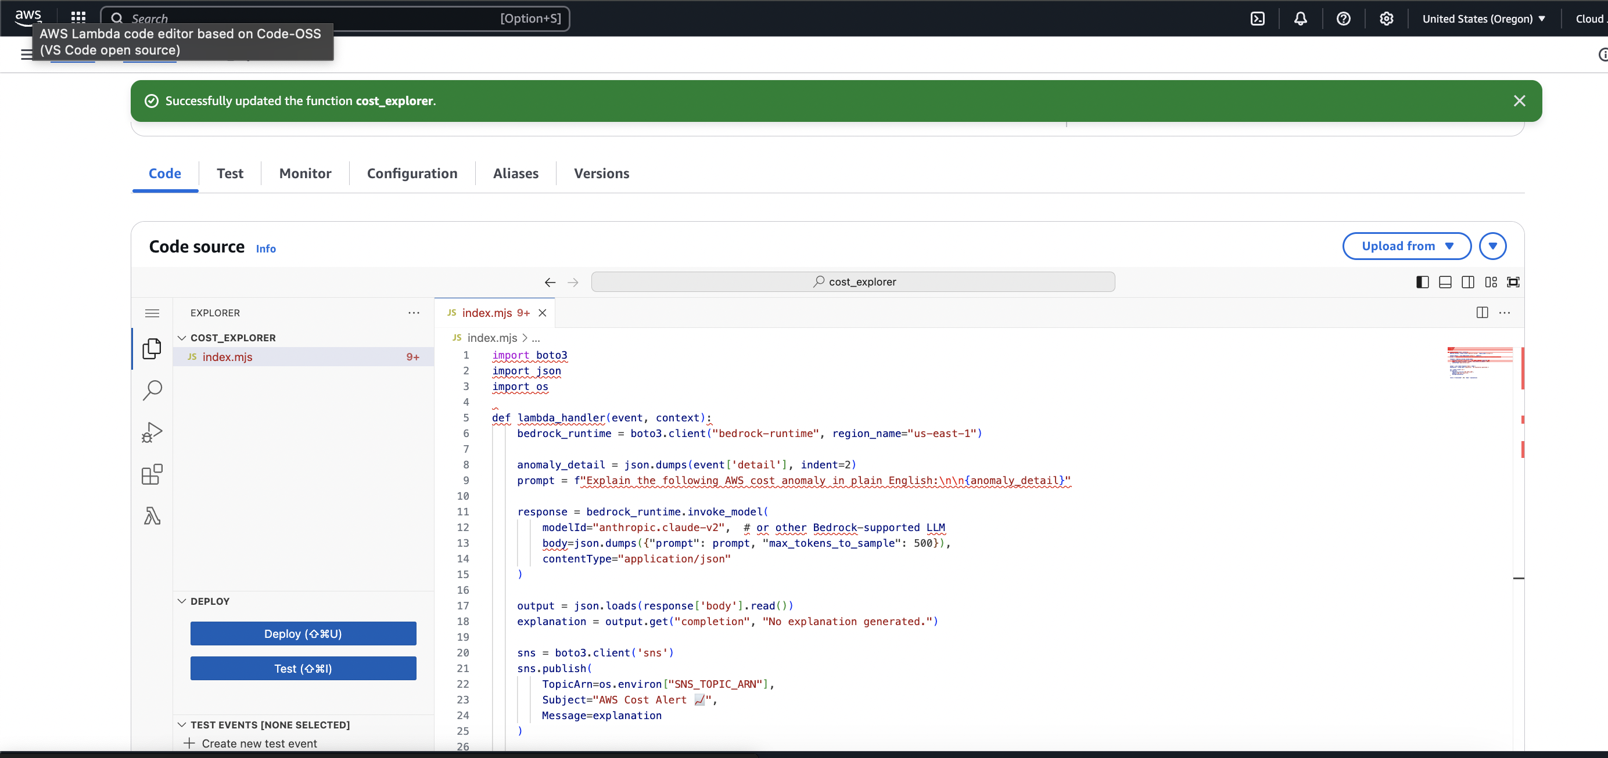Open editor more actions ellipsis
Screen dimensions: 1608x758
tap(1505, 313)
